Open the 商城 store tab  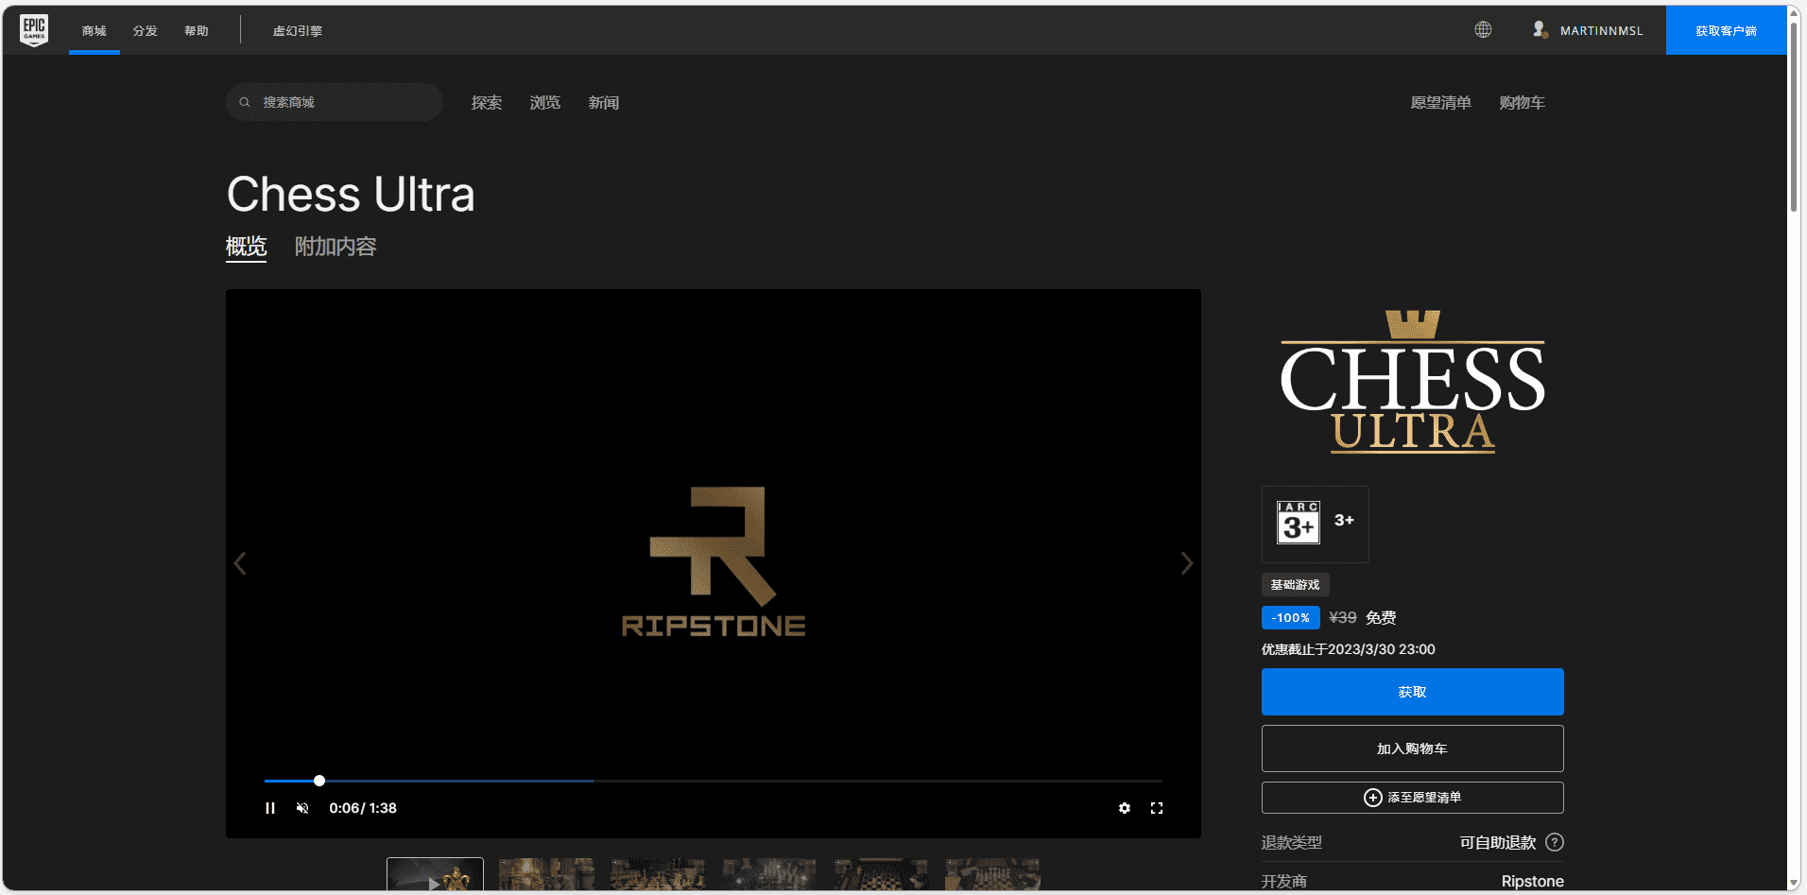95,31
